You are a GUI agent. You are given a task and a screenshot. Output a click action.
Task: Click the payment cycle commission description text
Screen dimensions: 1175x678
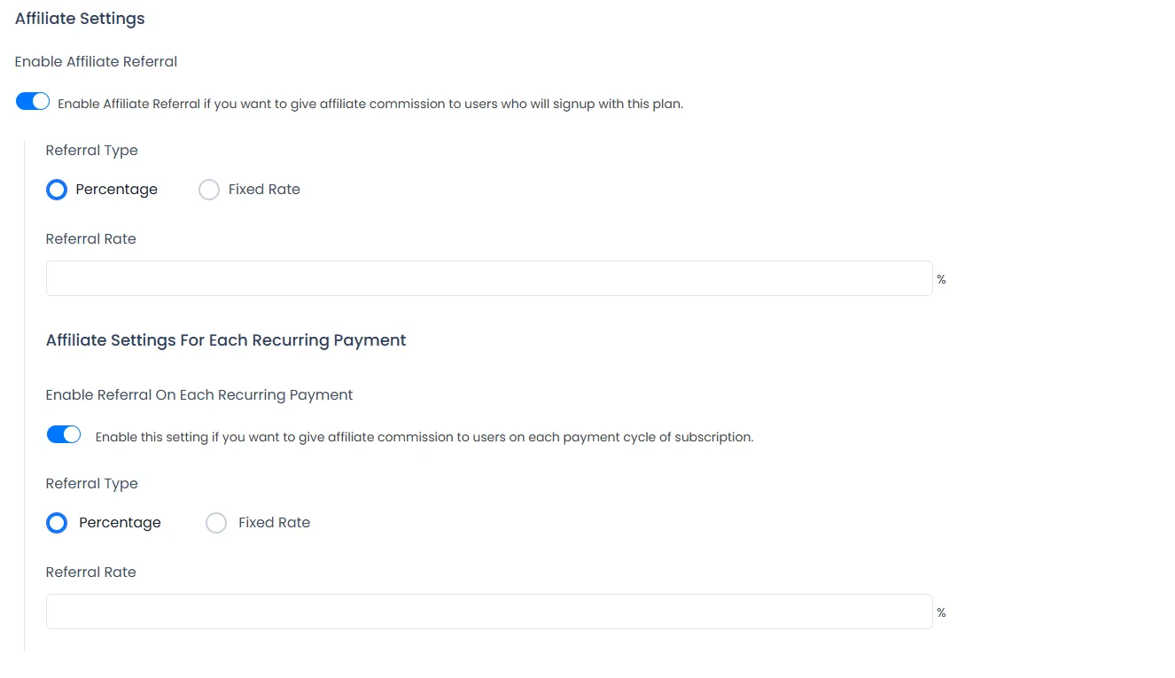[x=424, y=437]
